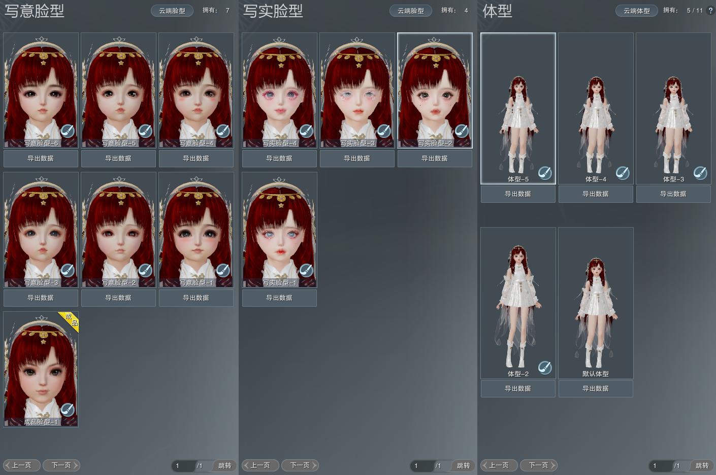Export data for 写实脸型-1
This screenshot has width=716, height=475.
tap(279, 298)
